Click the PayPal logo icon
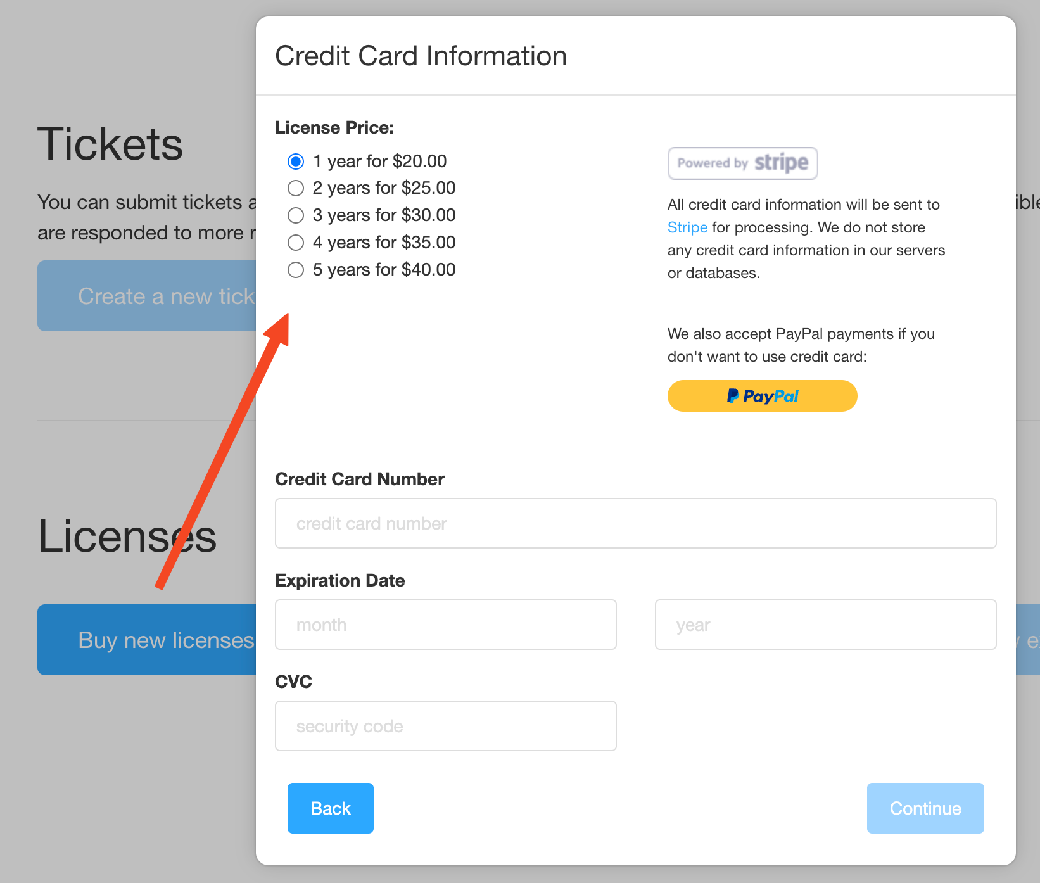This screenshot has width=1040, height=883. coord(733,396)
